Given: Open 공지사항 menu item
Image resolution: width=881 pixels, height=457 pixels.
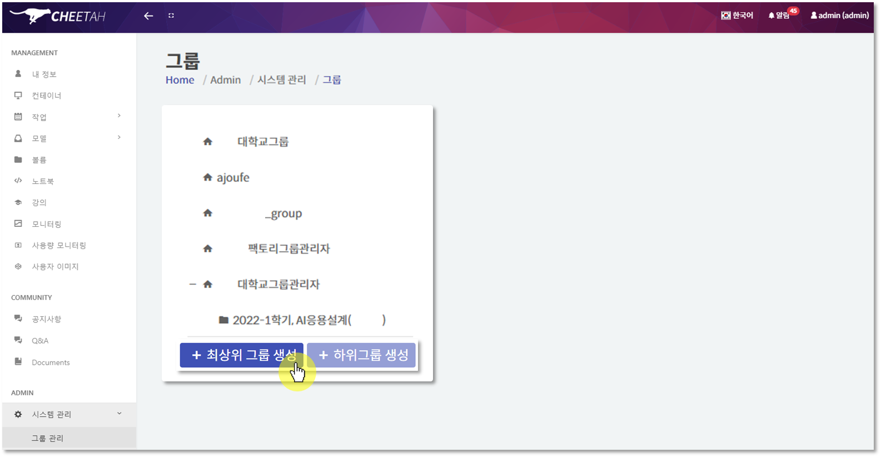Looking at the screenshot, I should [46, 319].
